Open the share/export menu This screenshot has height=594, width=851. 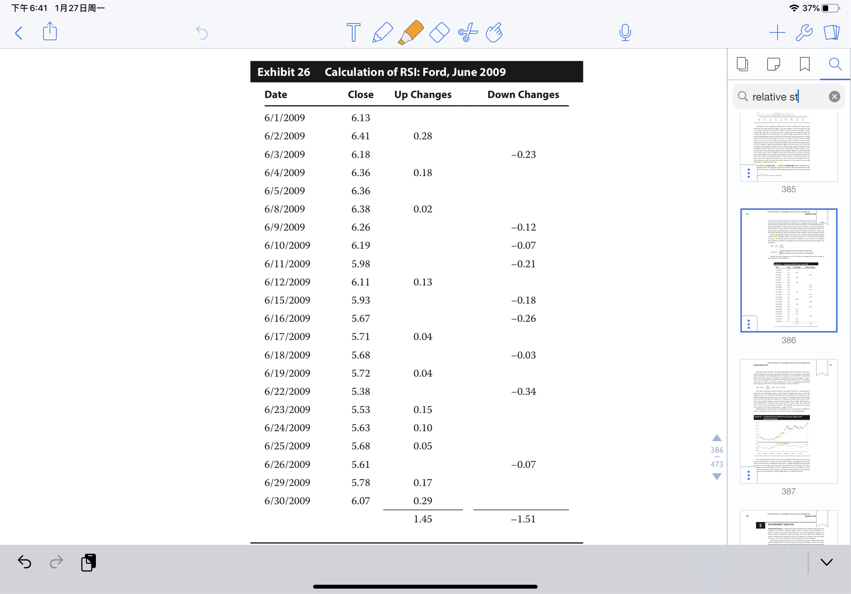(50, 31)
